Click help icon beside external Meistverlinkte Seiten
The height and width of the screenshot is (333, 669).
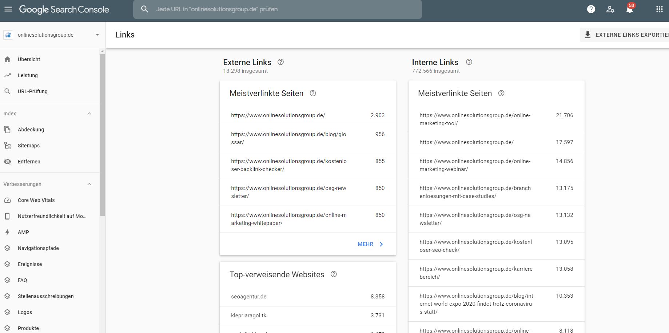(313, 93)
